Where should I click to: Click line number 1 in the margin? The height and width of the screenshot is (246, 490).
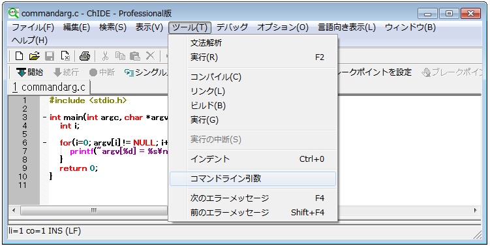click(25, 100)
